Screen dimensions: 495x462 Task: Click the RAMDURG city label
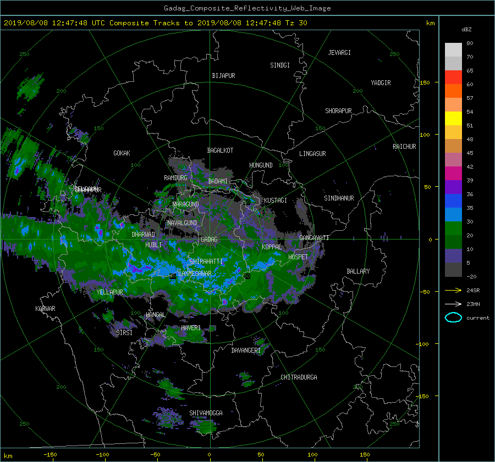[x=175, y=178]
